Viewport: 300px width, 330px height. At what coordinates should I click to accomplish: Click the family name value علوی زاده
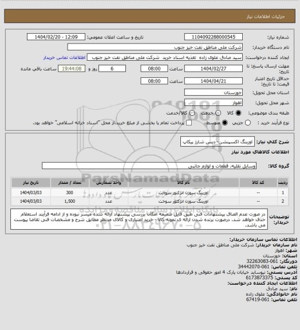255,294
